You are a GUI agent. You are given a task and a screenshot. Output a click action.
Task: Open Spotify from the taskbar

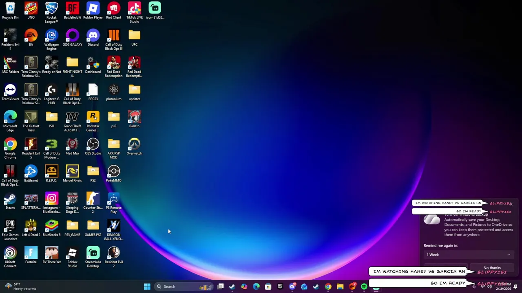click(x=364, y=286)
